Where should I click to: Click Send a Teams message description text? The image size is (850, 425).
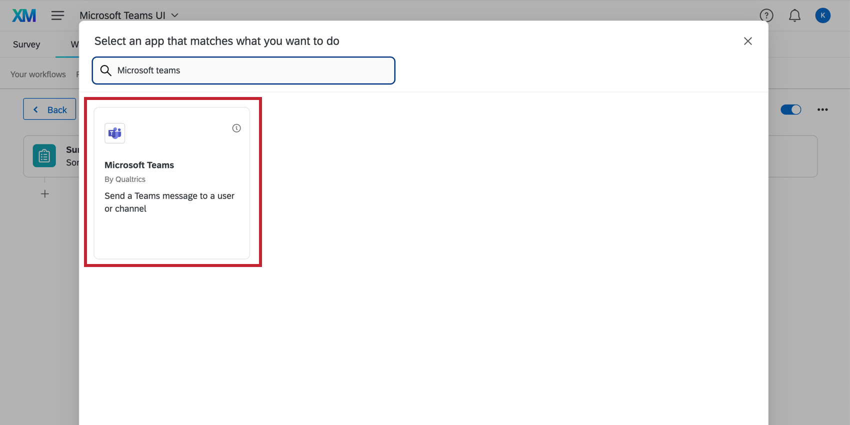point(169,202)
